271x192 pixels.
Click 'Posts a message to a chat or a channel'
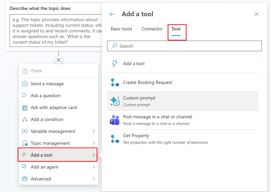(156, 124)
